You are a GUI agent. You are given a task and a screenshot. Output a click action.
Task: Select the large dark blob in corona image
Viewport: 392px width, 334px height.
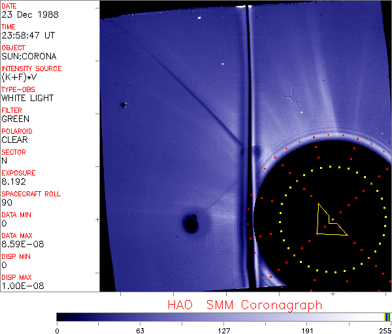(x=191, y=224)
